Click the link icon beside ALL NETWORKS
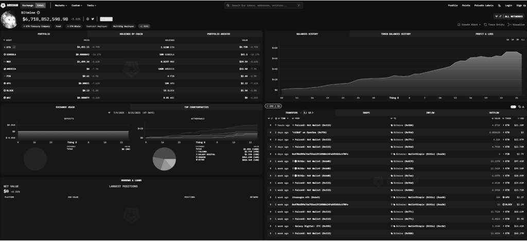The image size is (527, 241). point(500,16)
